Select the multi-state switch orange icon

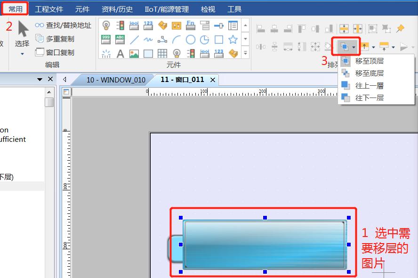click(177, 25)
